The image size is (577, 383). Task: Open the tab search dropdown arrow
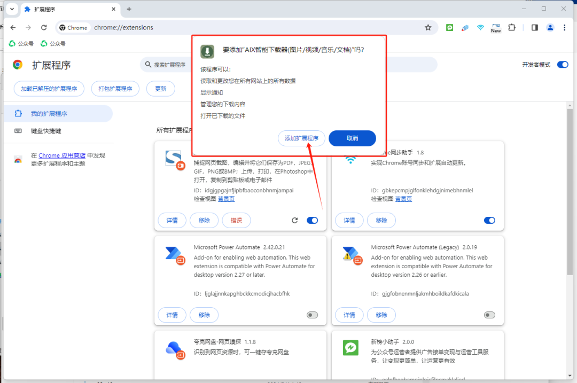(x=12, y=9)
